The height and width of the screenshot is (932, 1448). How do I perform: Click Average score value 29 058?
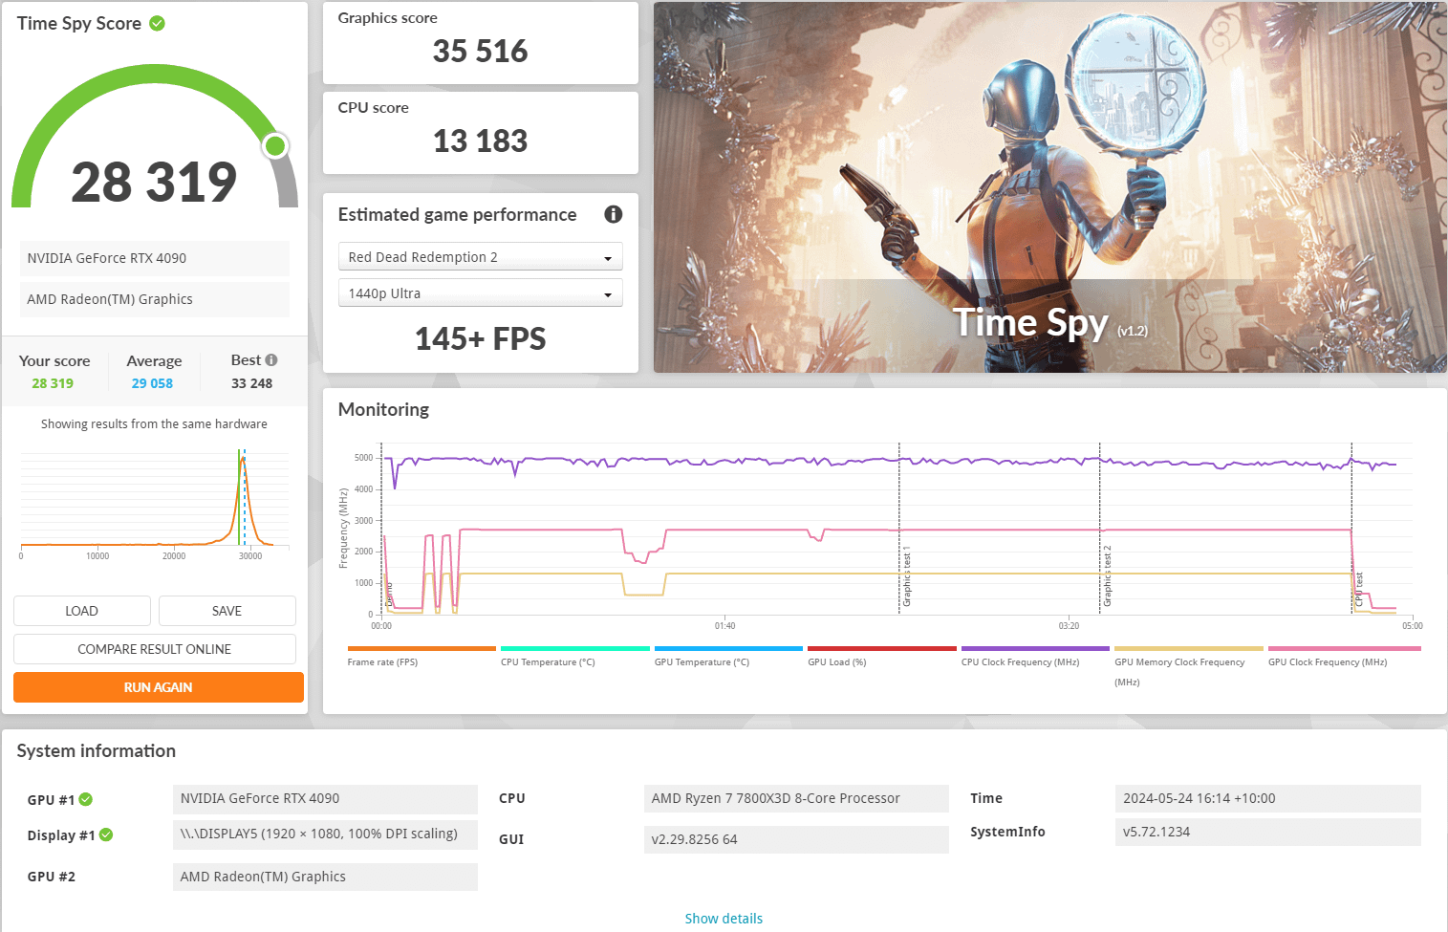(x=153, y=383)
